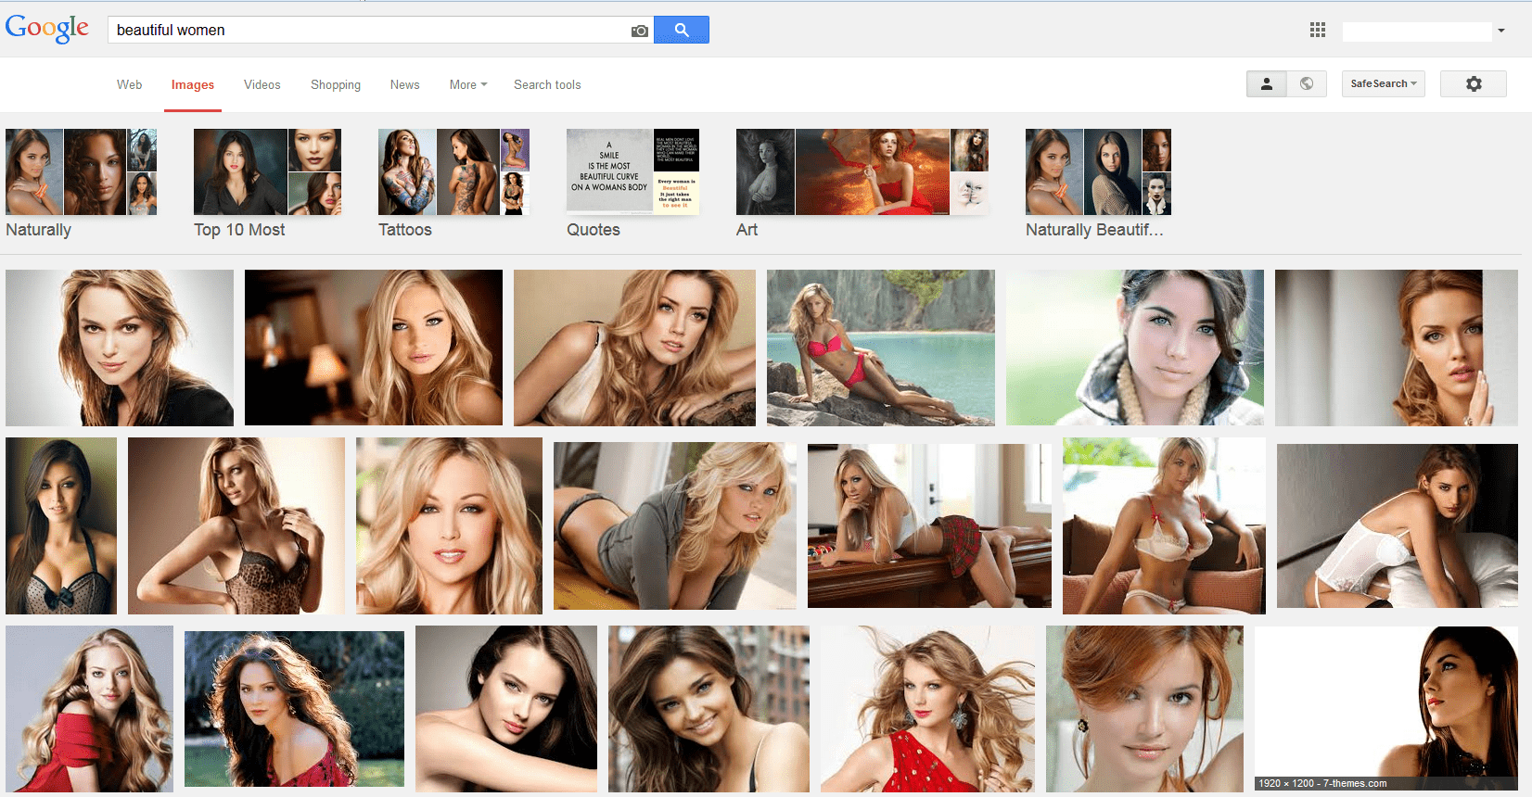Image resolution: width=1532 pixels, height=797 pixels.
Task: Open the settings gear menu
Action: click(1473, 83)
